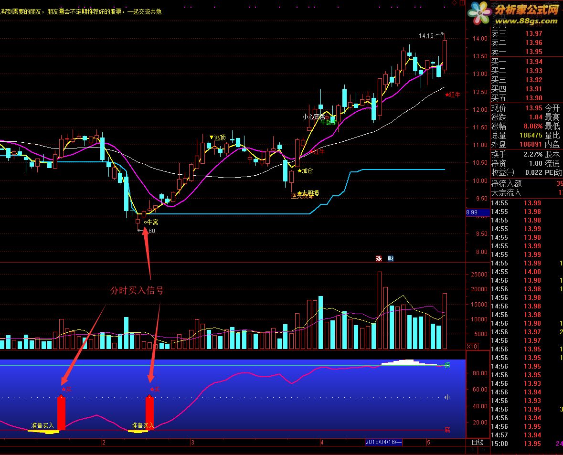Click the 中 line label in indicator panel

pyautogui.click(x=447, y=397)
